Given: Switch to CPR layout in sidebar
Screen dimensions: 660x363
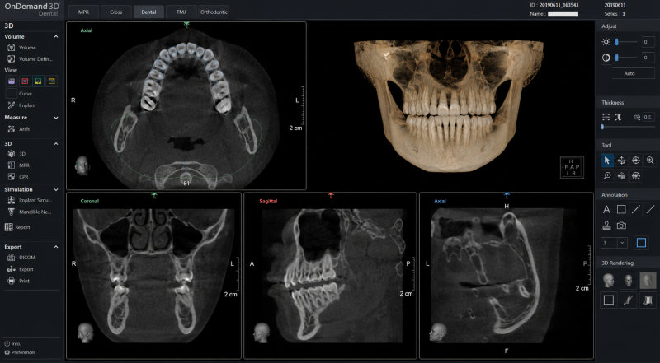Looking at the screenshot, I should [x=18, y=177].
